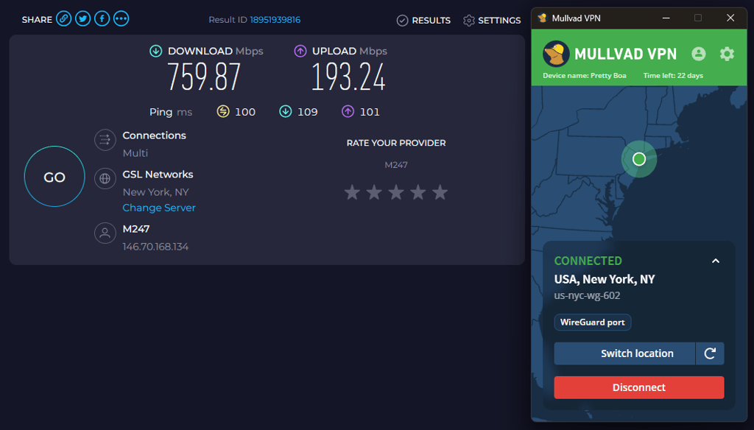Rate provider four stars
754x430 pixels.
tap(418, 192)
